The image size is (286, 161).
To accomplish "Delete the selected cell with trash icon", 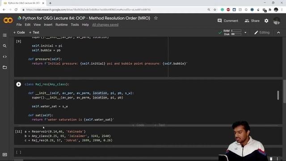I will (271, 159).
